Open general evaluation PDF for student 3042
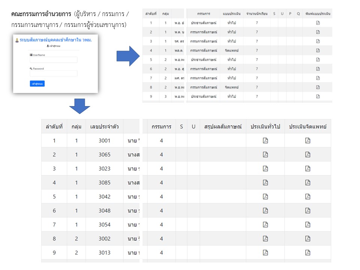The width and height of the screenshot is (360, 270). (265, 196)
